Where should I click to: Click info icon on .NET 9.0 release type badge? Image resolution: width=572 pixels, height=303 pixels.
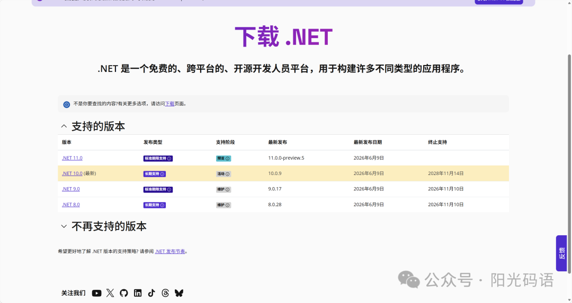[169, 190]
